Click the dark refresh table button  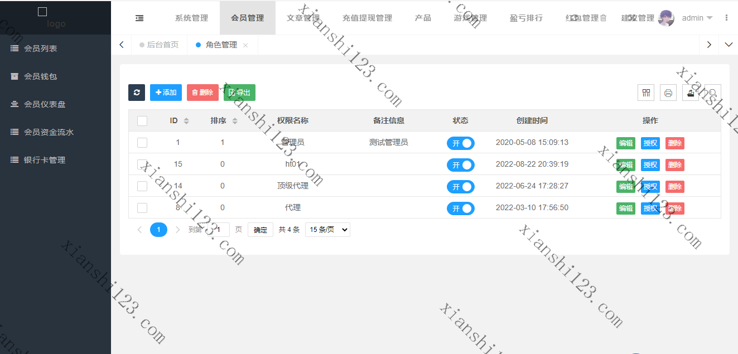[137, 93]
